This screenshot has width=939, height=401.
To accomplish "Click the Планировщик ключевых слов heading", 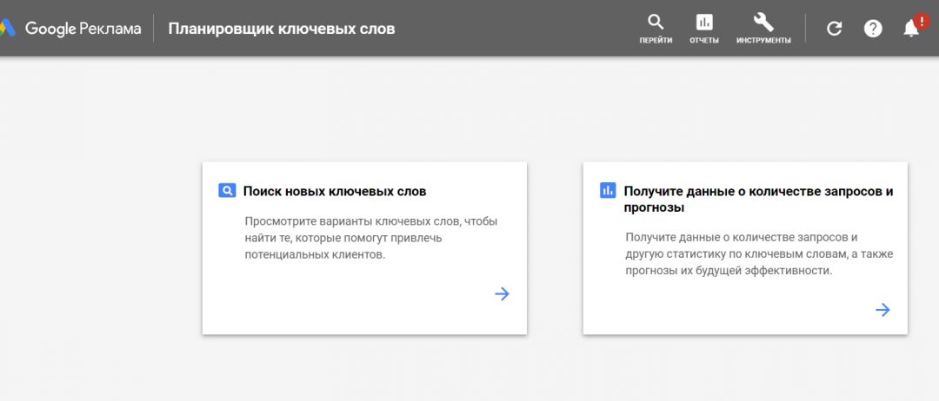I will [282, 29].
